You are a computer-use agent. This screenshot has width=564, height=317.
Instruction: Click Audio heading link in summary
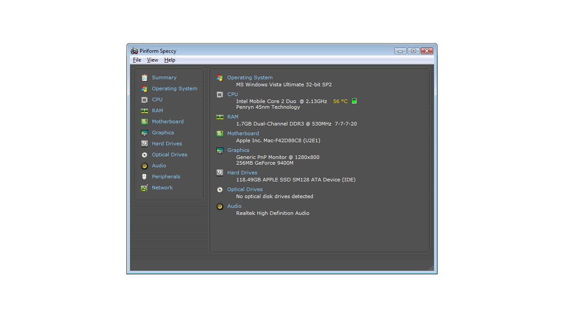point(234,206)
